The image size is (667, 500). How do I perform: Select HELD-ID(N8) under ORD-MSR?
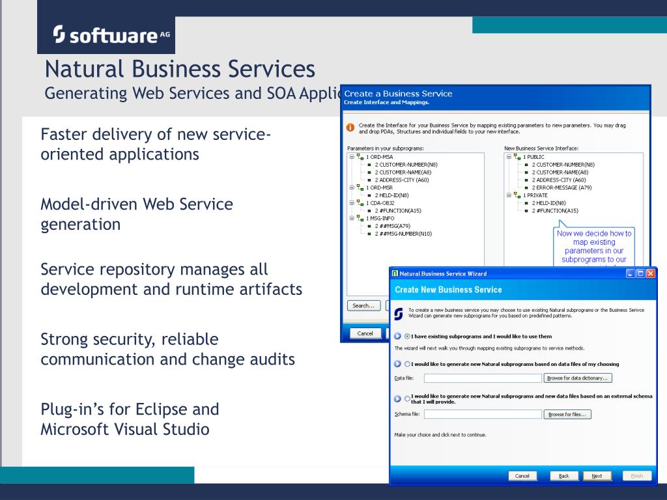391,195
